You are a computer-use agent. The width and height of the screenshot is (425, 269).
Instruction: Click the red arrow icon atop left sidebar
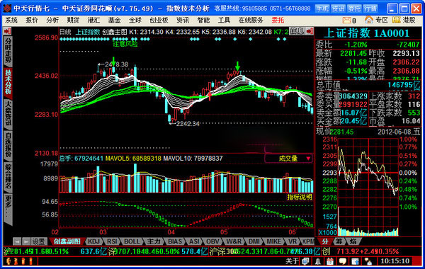click(7, 31)
